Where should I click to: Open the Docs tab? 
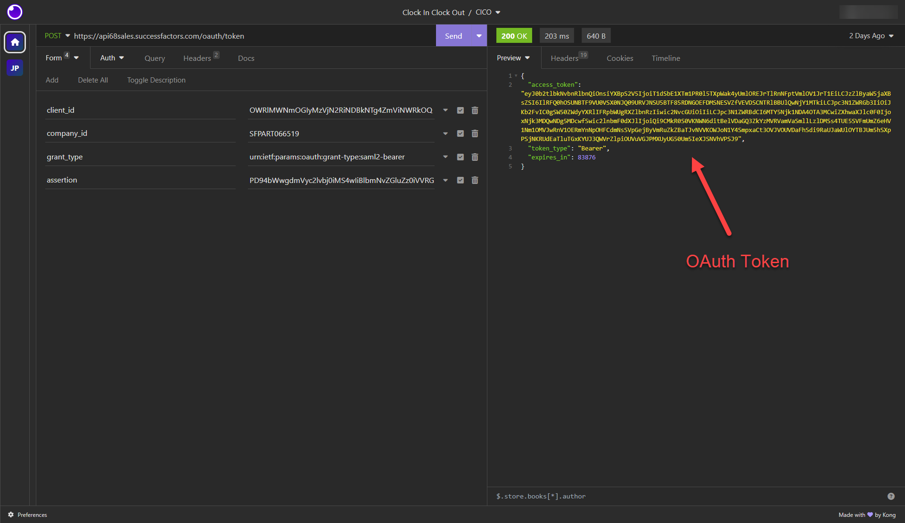pyautogui.click(x=246, y=58)
